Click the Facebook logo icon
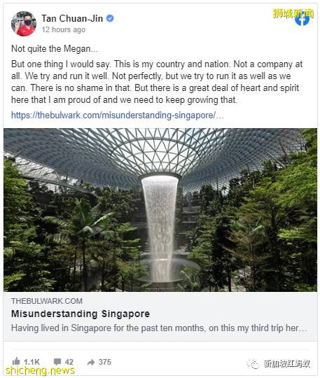 302,19
